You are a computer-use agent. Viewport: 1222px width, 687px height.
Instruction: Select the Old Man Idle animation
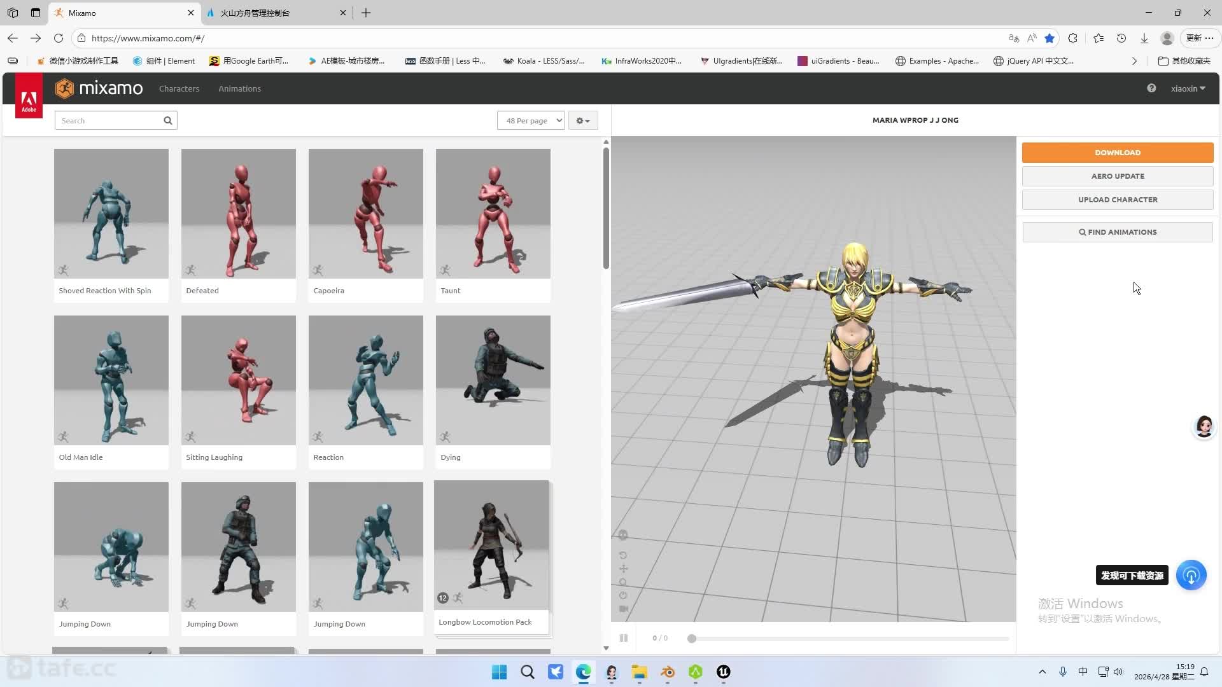point(111,392)
